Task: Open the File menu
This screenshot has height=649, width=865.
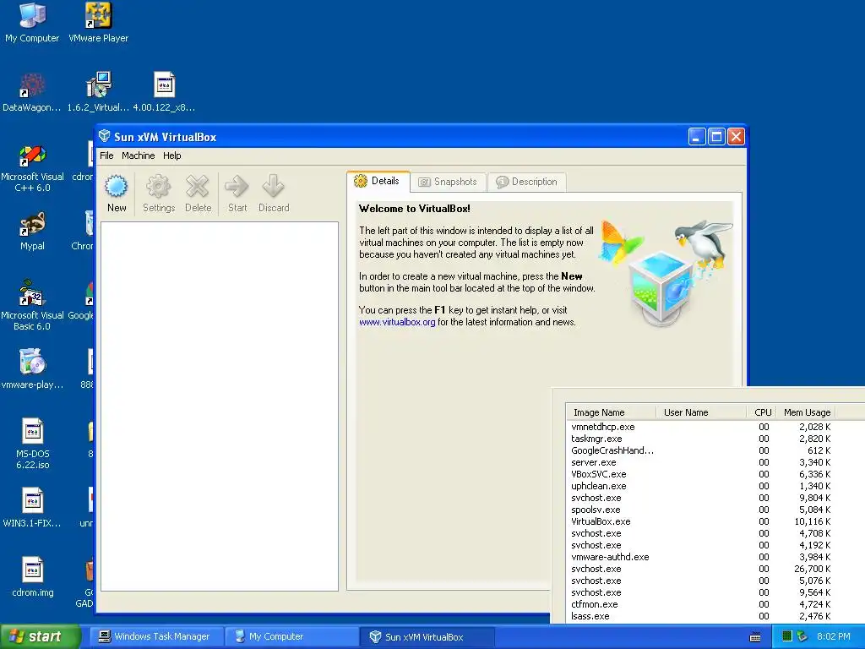Action: point(106,155)
